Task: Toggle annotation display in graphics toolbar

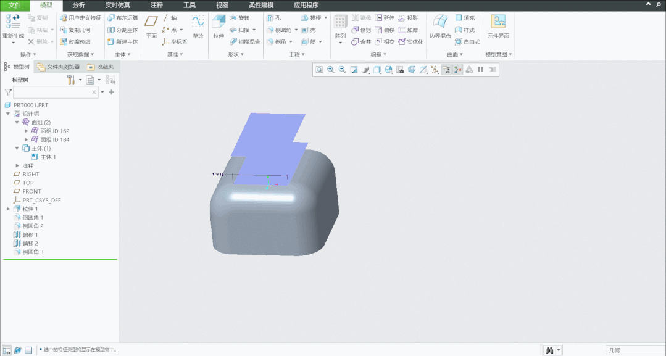Action: tap(446, 70)
